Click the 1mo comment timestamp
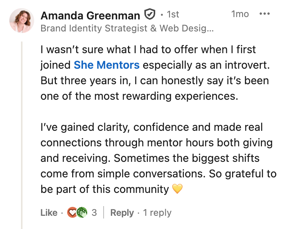The height and width of the screenshot is (229, 286). (x=240, y=14)
